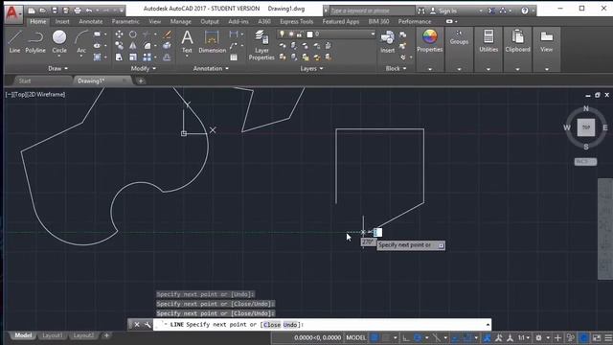Open the Clipboard panel
This screenshot has width=613, height=345.
[517, 40]
